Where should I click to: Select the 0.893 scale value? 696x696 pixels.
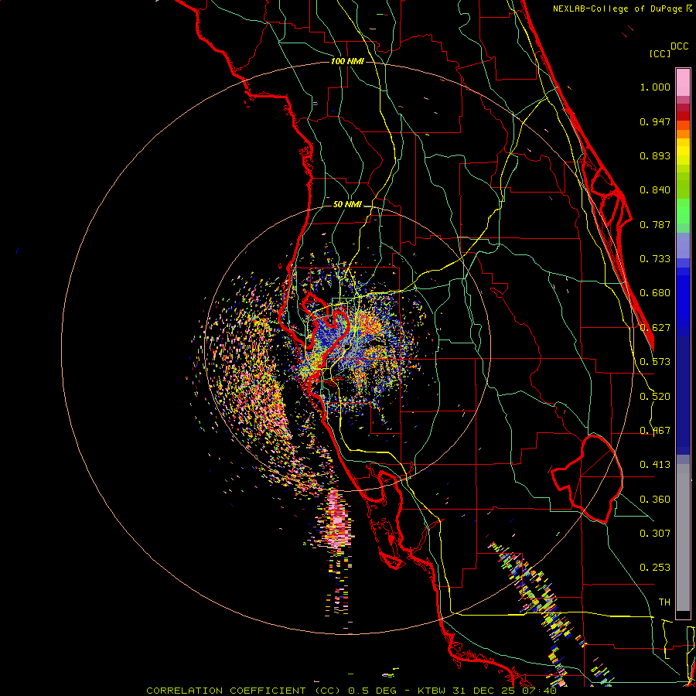click(x=655, y=155)
